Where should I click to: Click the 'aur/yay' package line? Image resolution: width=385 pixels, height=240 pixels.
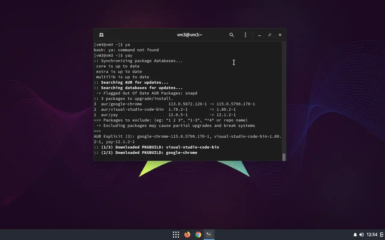click(165, 115)
